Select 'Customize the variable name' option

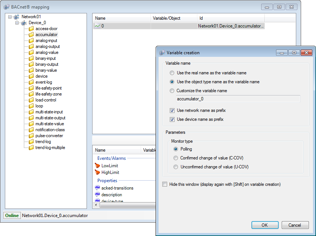[x=172, y=91]
